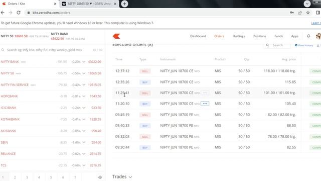Click the 12:35:26 BUY order at 115.85
The width and height of the screenshot is (321, 181).
tap(217, 82)
